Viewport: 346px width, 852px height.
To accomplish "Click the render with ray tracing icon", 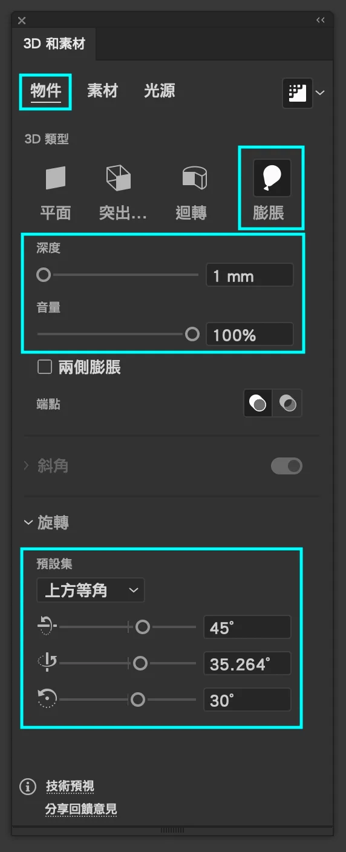I will [298, 93].
